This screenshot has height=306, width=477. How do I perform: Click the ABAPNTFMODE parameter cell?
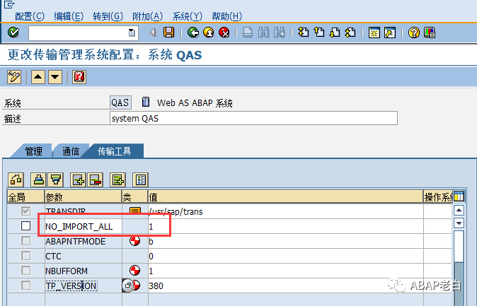click(x=84, y=241)
